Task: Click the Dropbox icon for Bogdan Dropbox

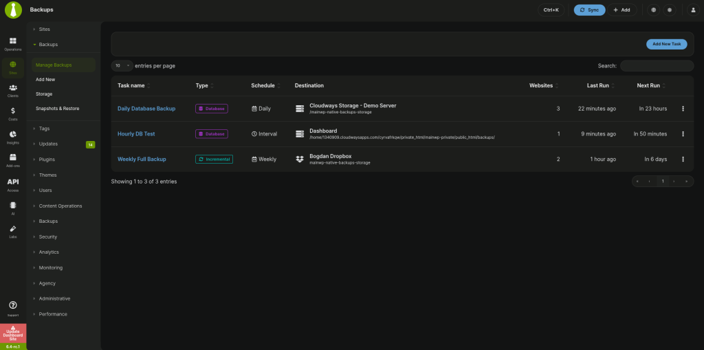Action: coord(300,159)
